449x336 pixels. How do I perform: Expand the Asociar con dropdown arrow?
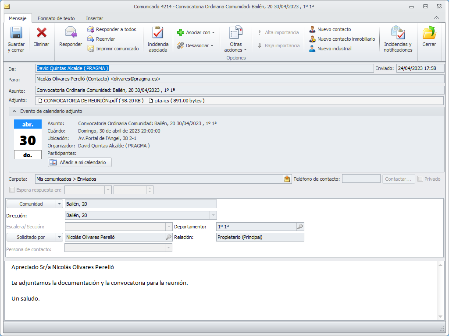[x=214, y=32]
